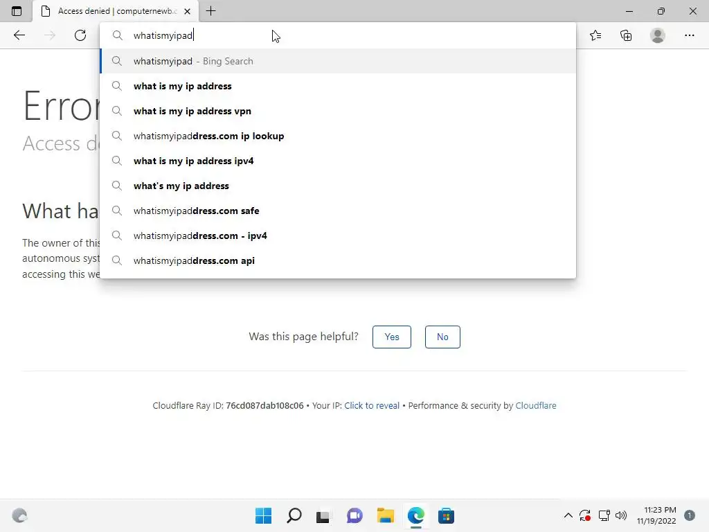Viewport: 709px width, 532px height.
Task: Open the notification count badge
Action: click(689, 515)
